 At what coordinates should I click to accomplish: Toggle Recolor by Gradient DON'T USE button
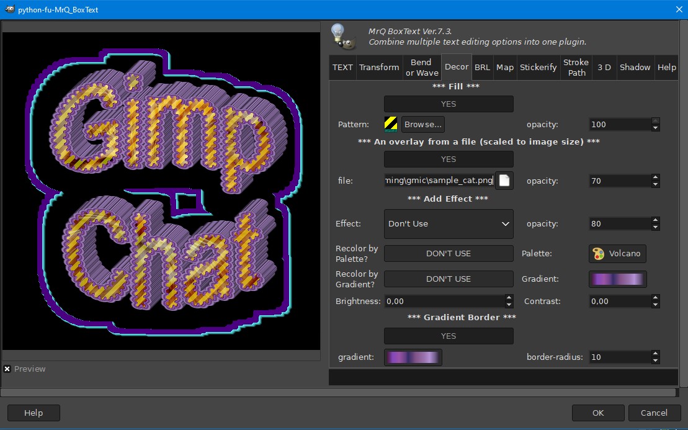pos(449,279)
